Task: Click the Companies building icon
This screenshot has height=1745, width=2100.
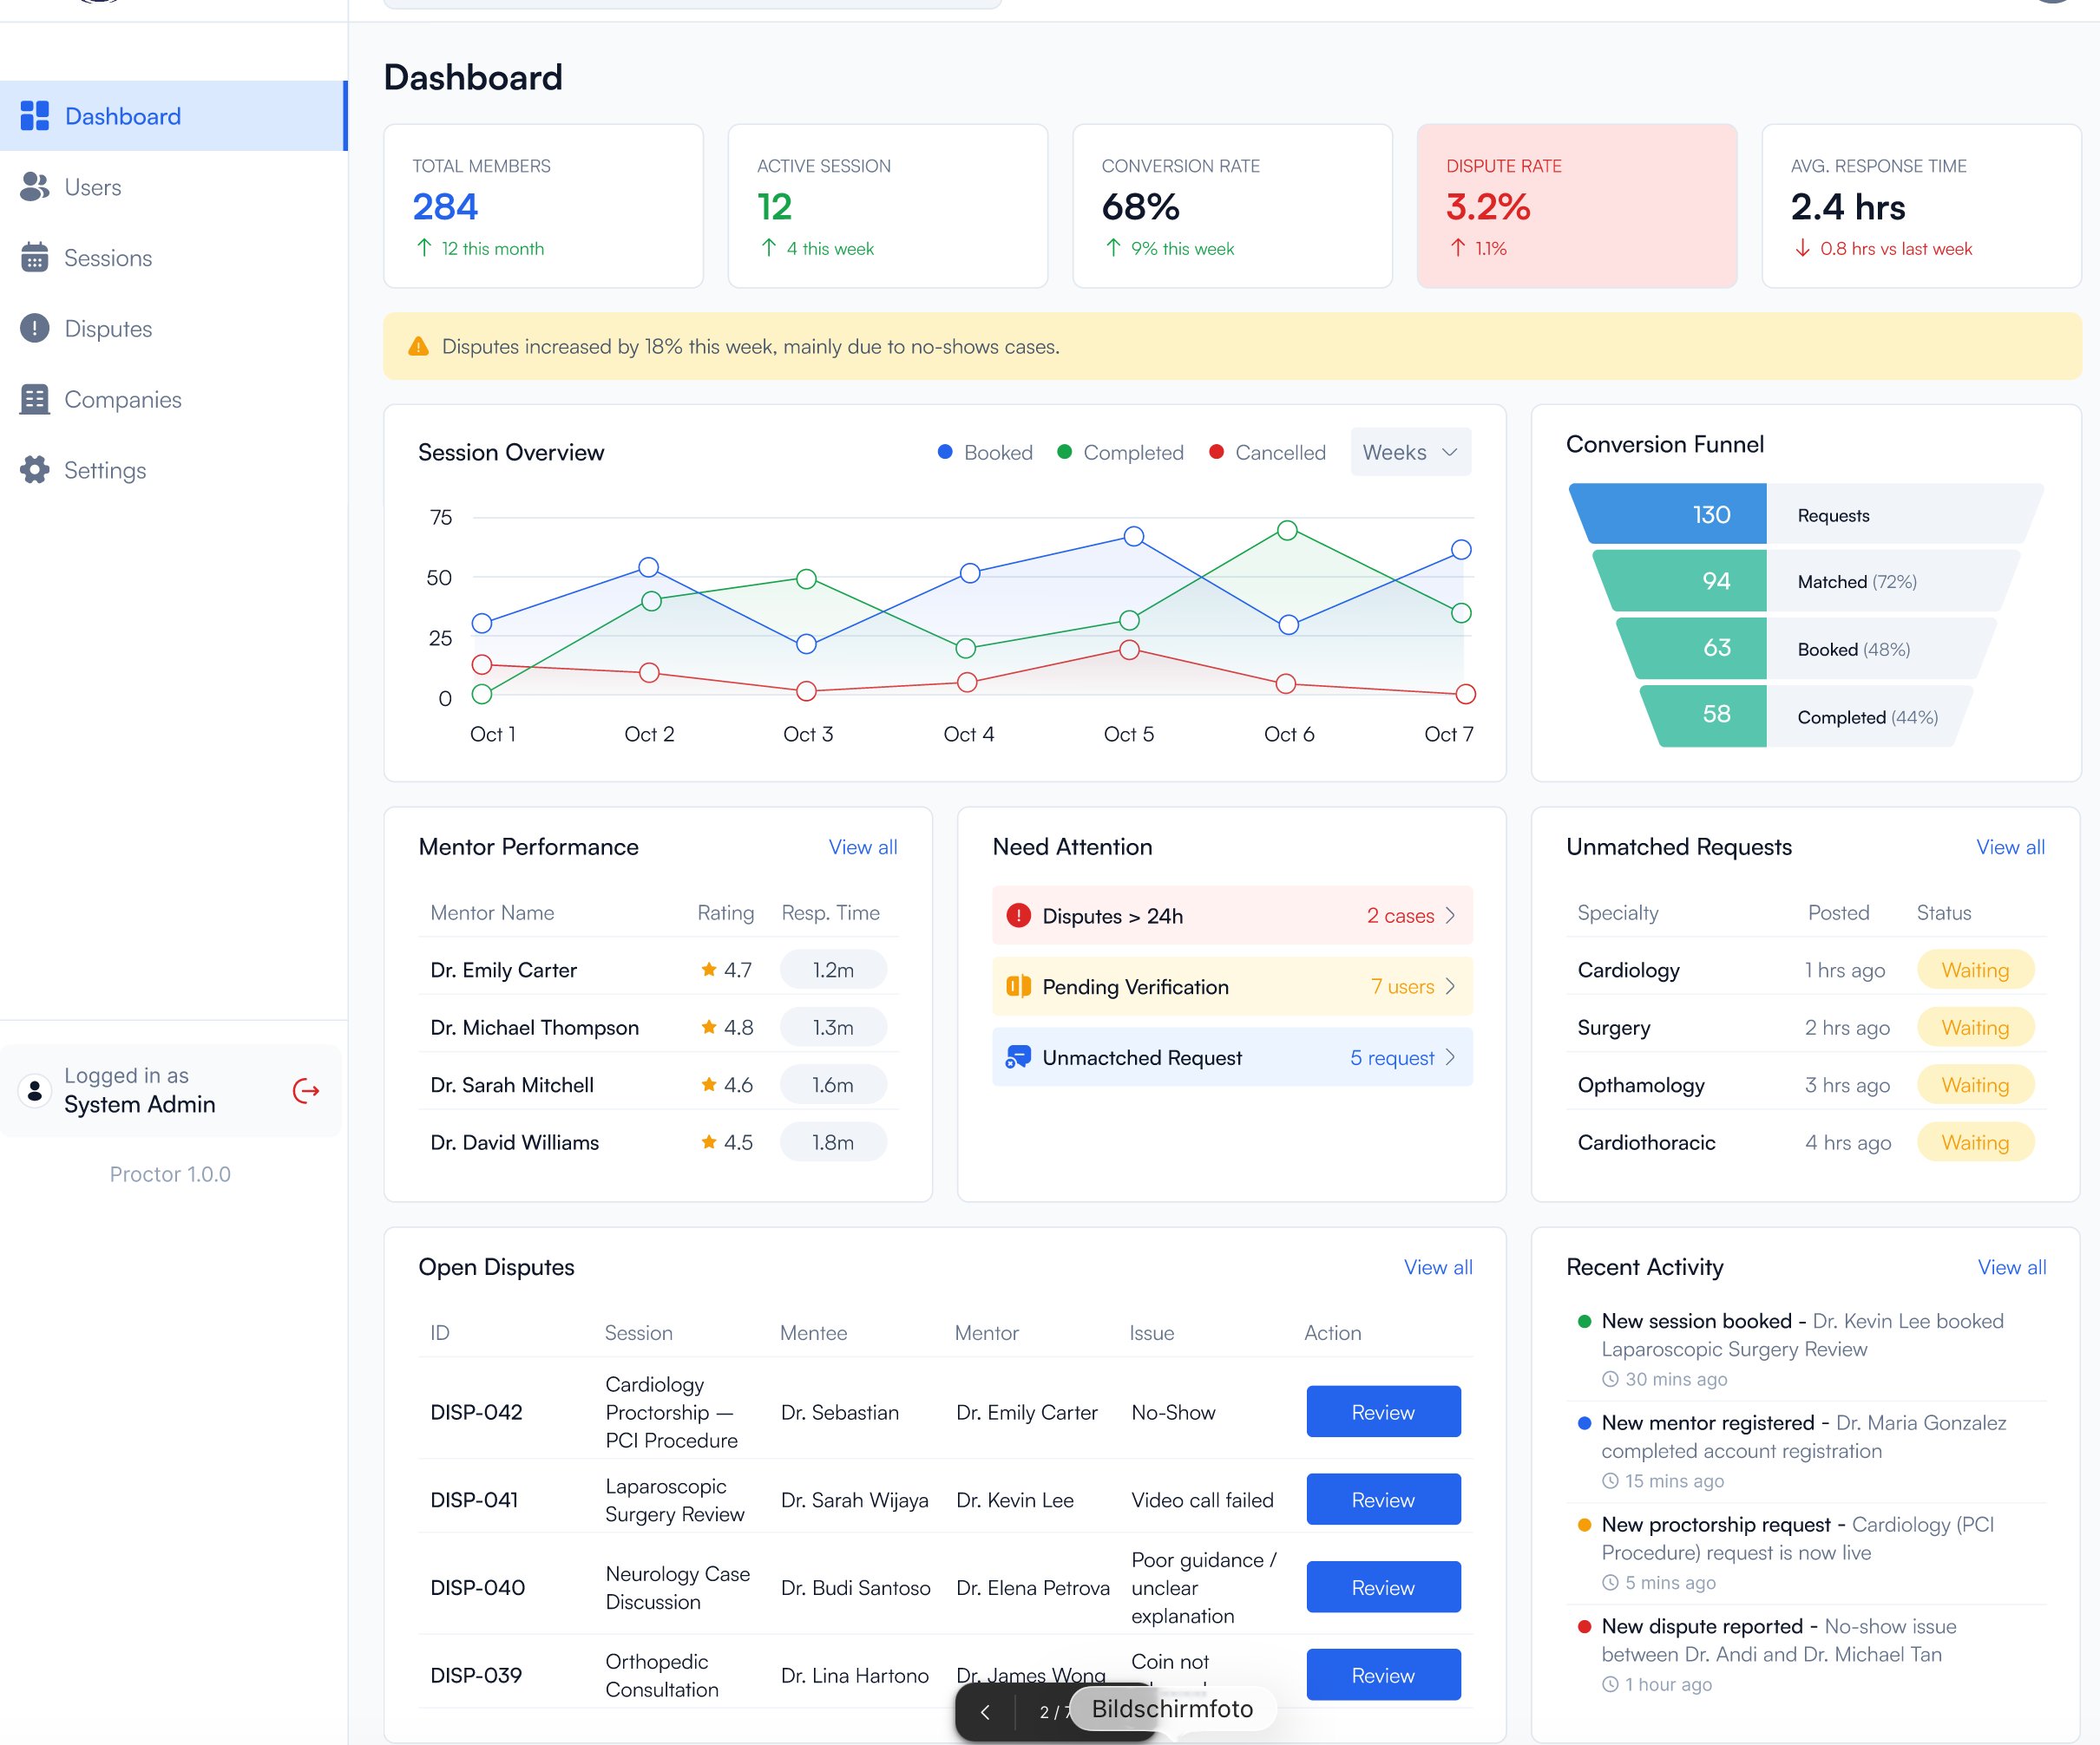Action: pyautogui.click(x=34, y=400)
